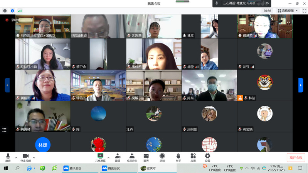308x173 pixels.
Task: Enter fullscreen with the top-right icon
Action: (x=304, y=11)
